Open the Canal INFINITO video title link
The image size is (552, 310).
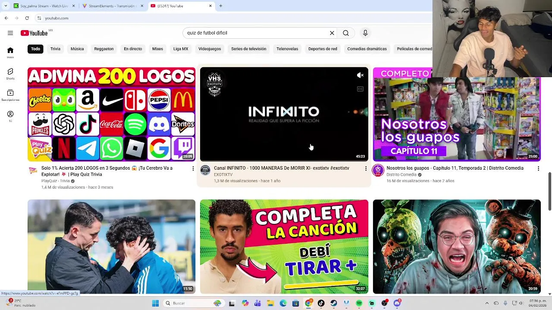pyautogui.click(x=282, y=168)
